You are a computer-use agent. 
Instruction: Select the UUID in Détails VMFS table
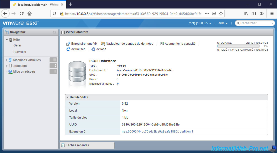[151, 125]
